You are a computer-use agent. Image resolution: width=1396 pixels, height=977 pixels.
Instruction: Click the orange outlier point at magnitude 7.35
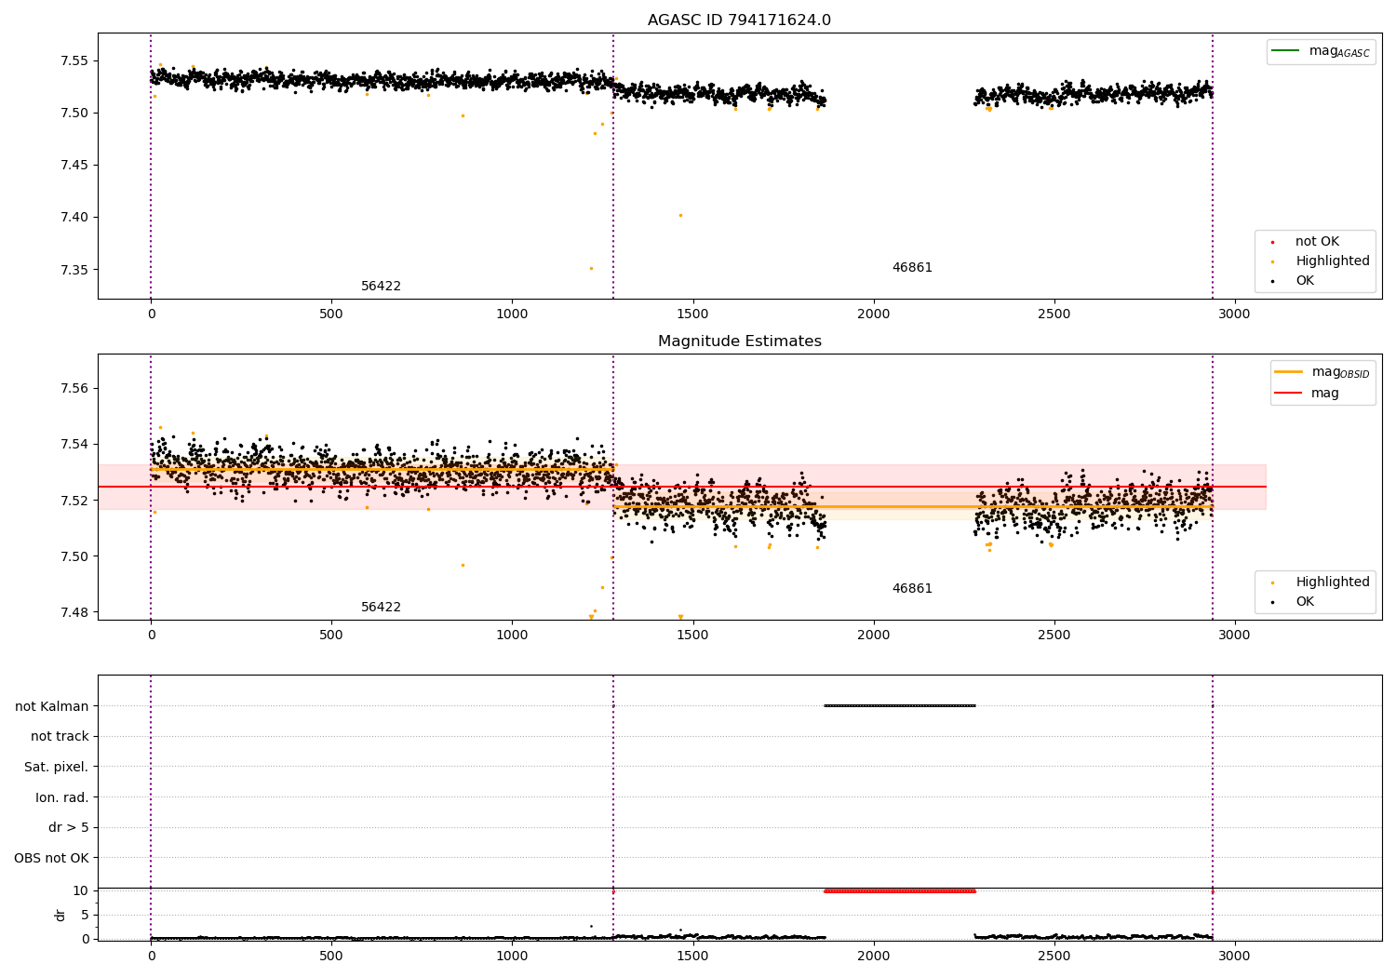(x=591, y=268)
